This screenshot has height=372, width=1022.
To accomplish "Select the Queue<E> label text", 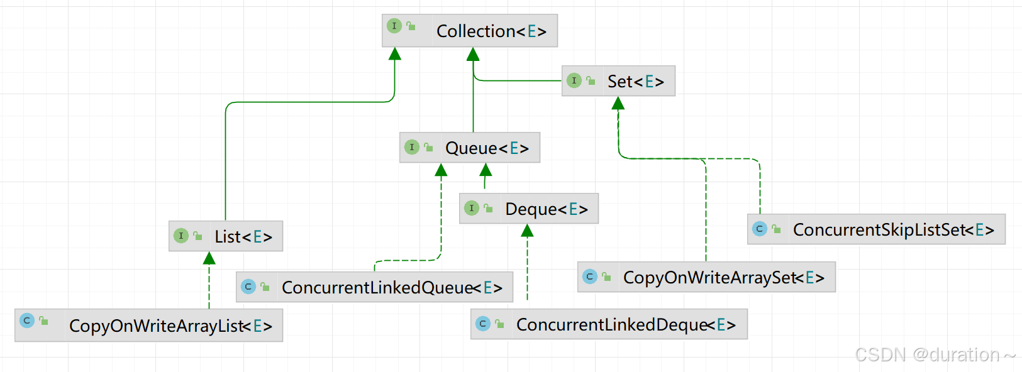I will pos(487,148).
